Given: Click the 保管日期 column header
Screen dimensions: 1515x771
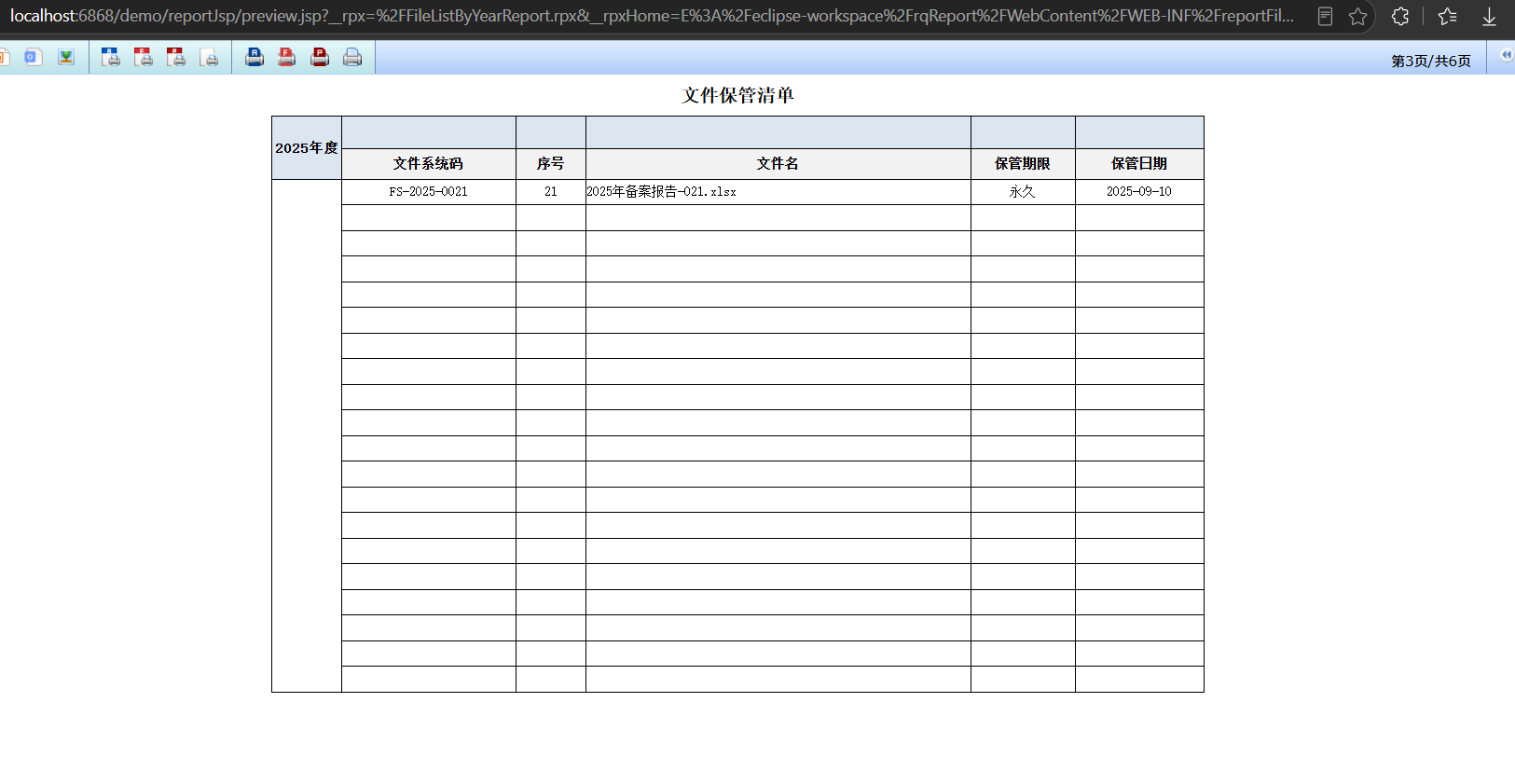Looking at the screenshot, I should coord(1139,164).
